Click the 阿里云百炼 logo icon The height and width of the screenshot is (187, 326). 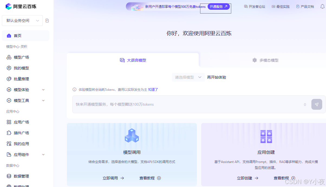coord(9,6)
